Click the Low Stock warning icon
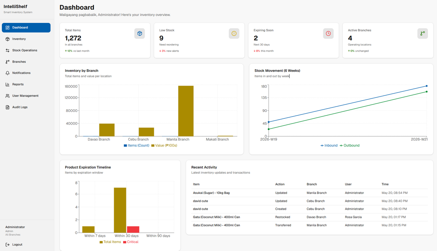The height and width of the screenshot is (251, 437). tap(234, 34)
